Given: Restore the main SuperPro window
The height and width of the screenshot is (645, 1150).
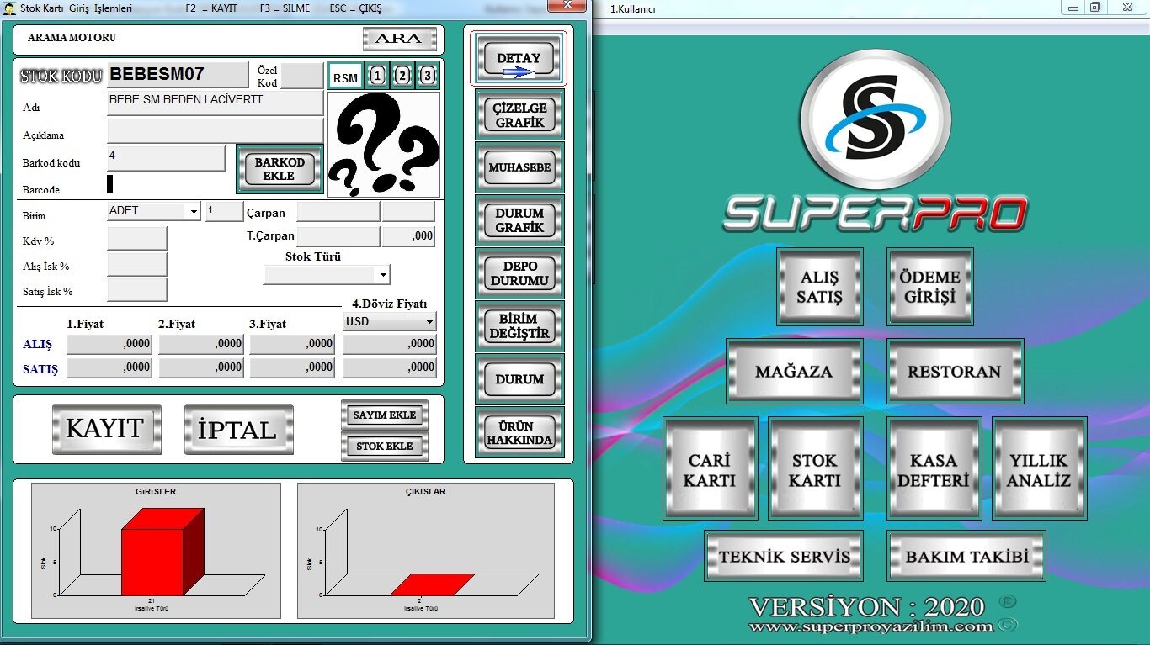Looking at the screenshot, I should [1095, 8].
